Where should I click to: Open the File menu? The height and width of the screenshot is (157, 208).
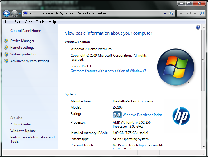(8, 22)
